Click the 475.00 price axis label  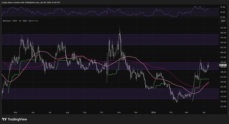(x=223, y=38)
